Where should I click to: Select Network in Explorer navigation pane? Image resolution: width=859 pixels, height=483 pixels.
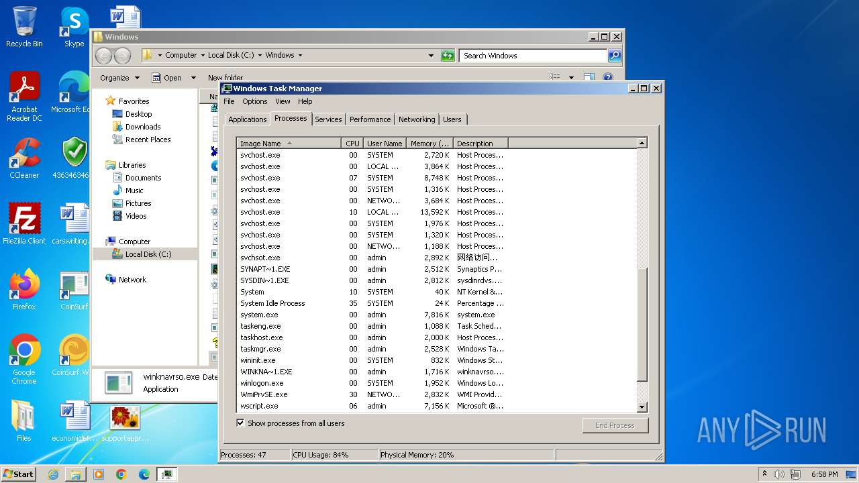click(132, 280)
